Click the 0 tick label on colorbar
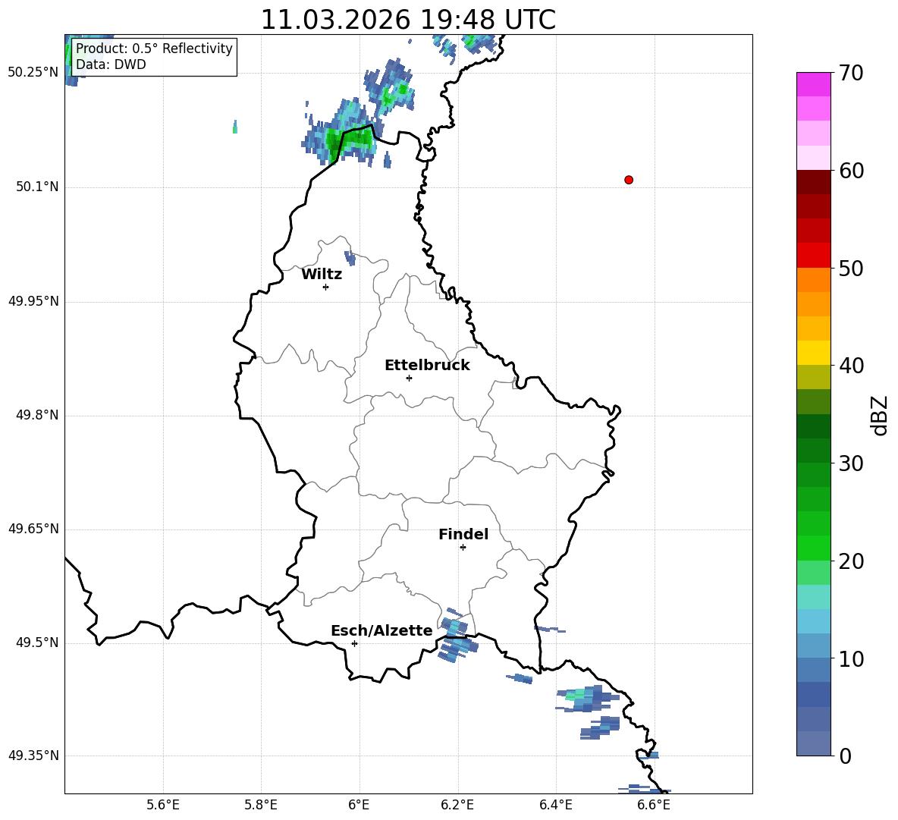The width and height of the screenshot is (898, 820). [x=845, y=756]
